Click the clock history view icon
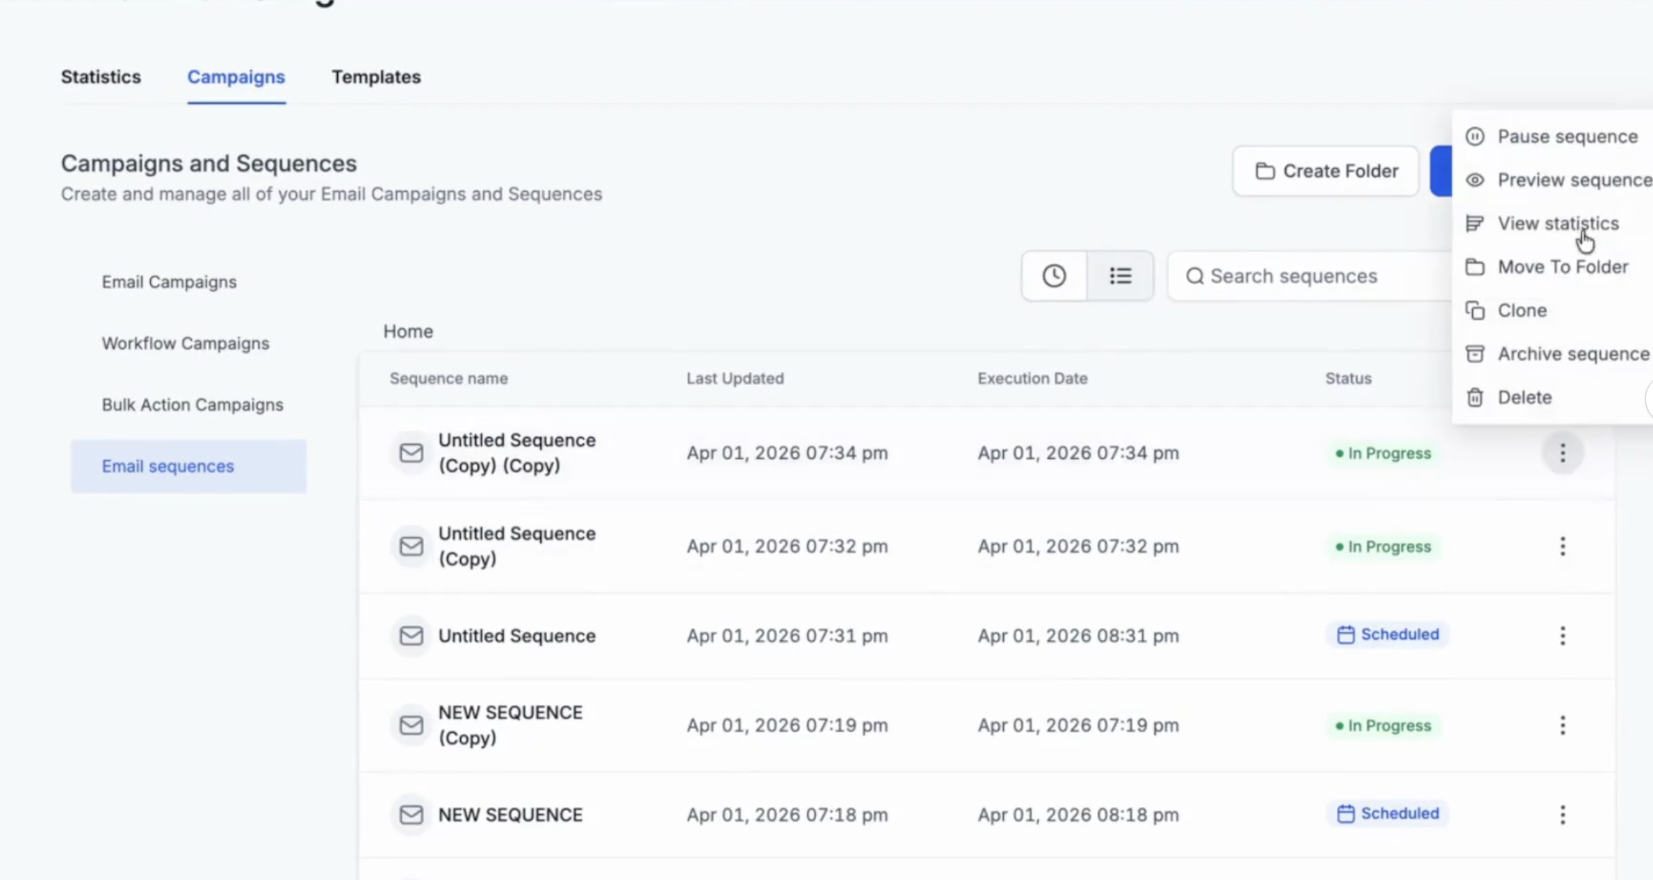The height and width of the screenshot is (880, 1653). click(x=1054, y=276)
